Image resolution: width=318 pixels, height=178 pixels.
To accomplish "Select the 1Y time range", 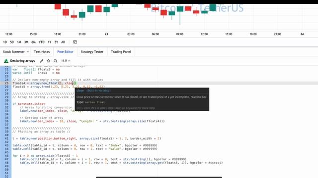I will click(x=50, y=42).
